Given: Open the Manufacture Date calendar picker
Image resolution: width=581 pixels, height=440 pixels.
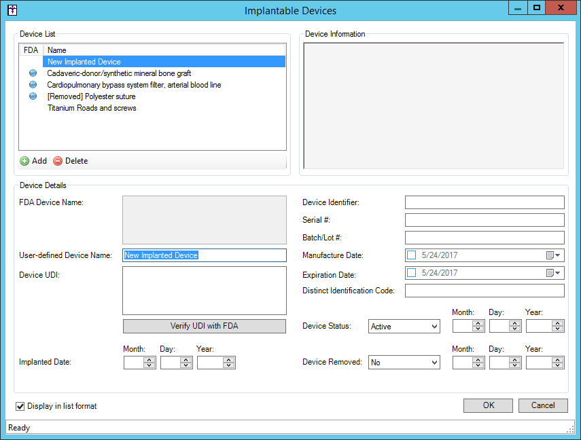Looking at the screenshot, I should (x=553, y=255).
